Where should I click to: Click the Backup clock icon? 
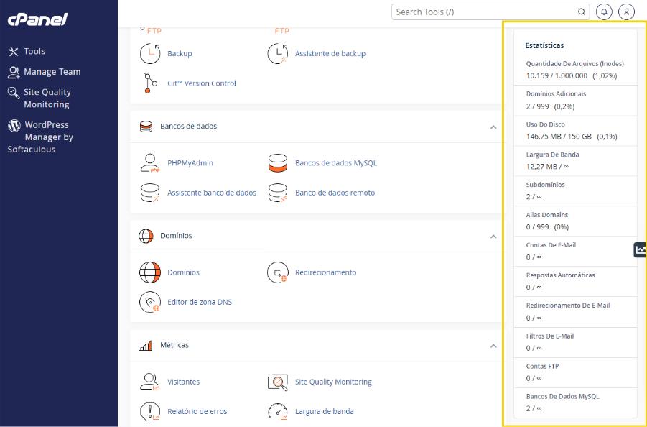click(150, 53)
